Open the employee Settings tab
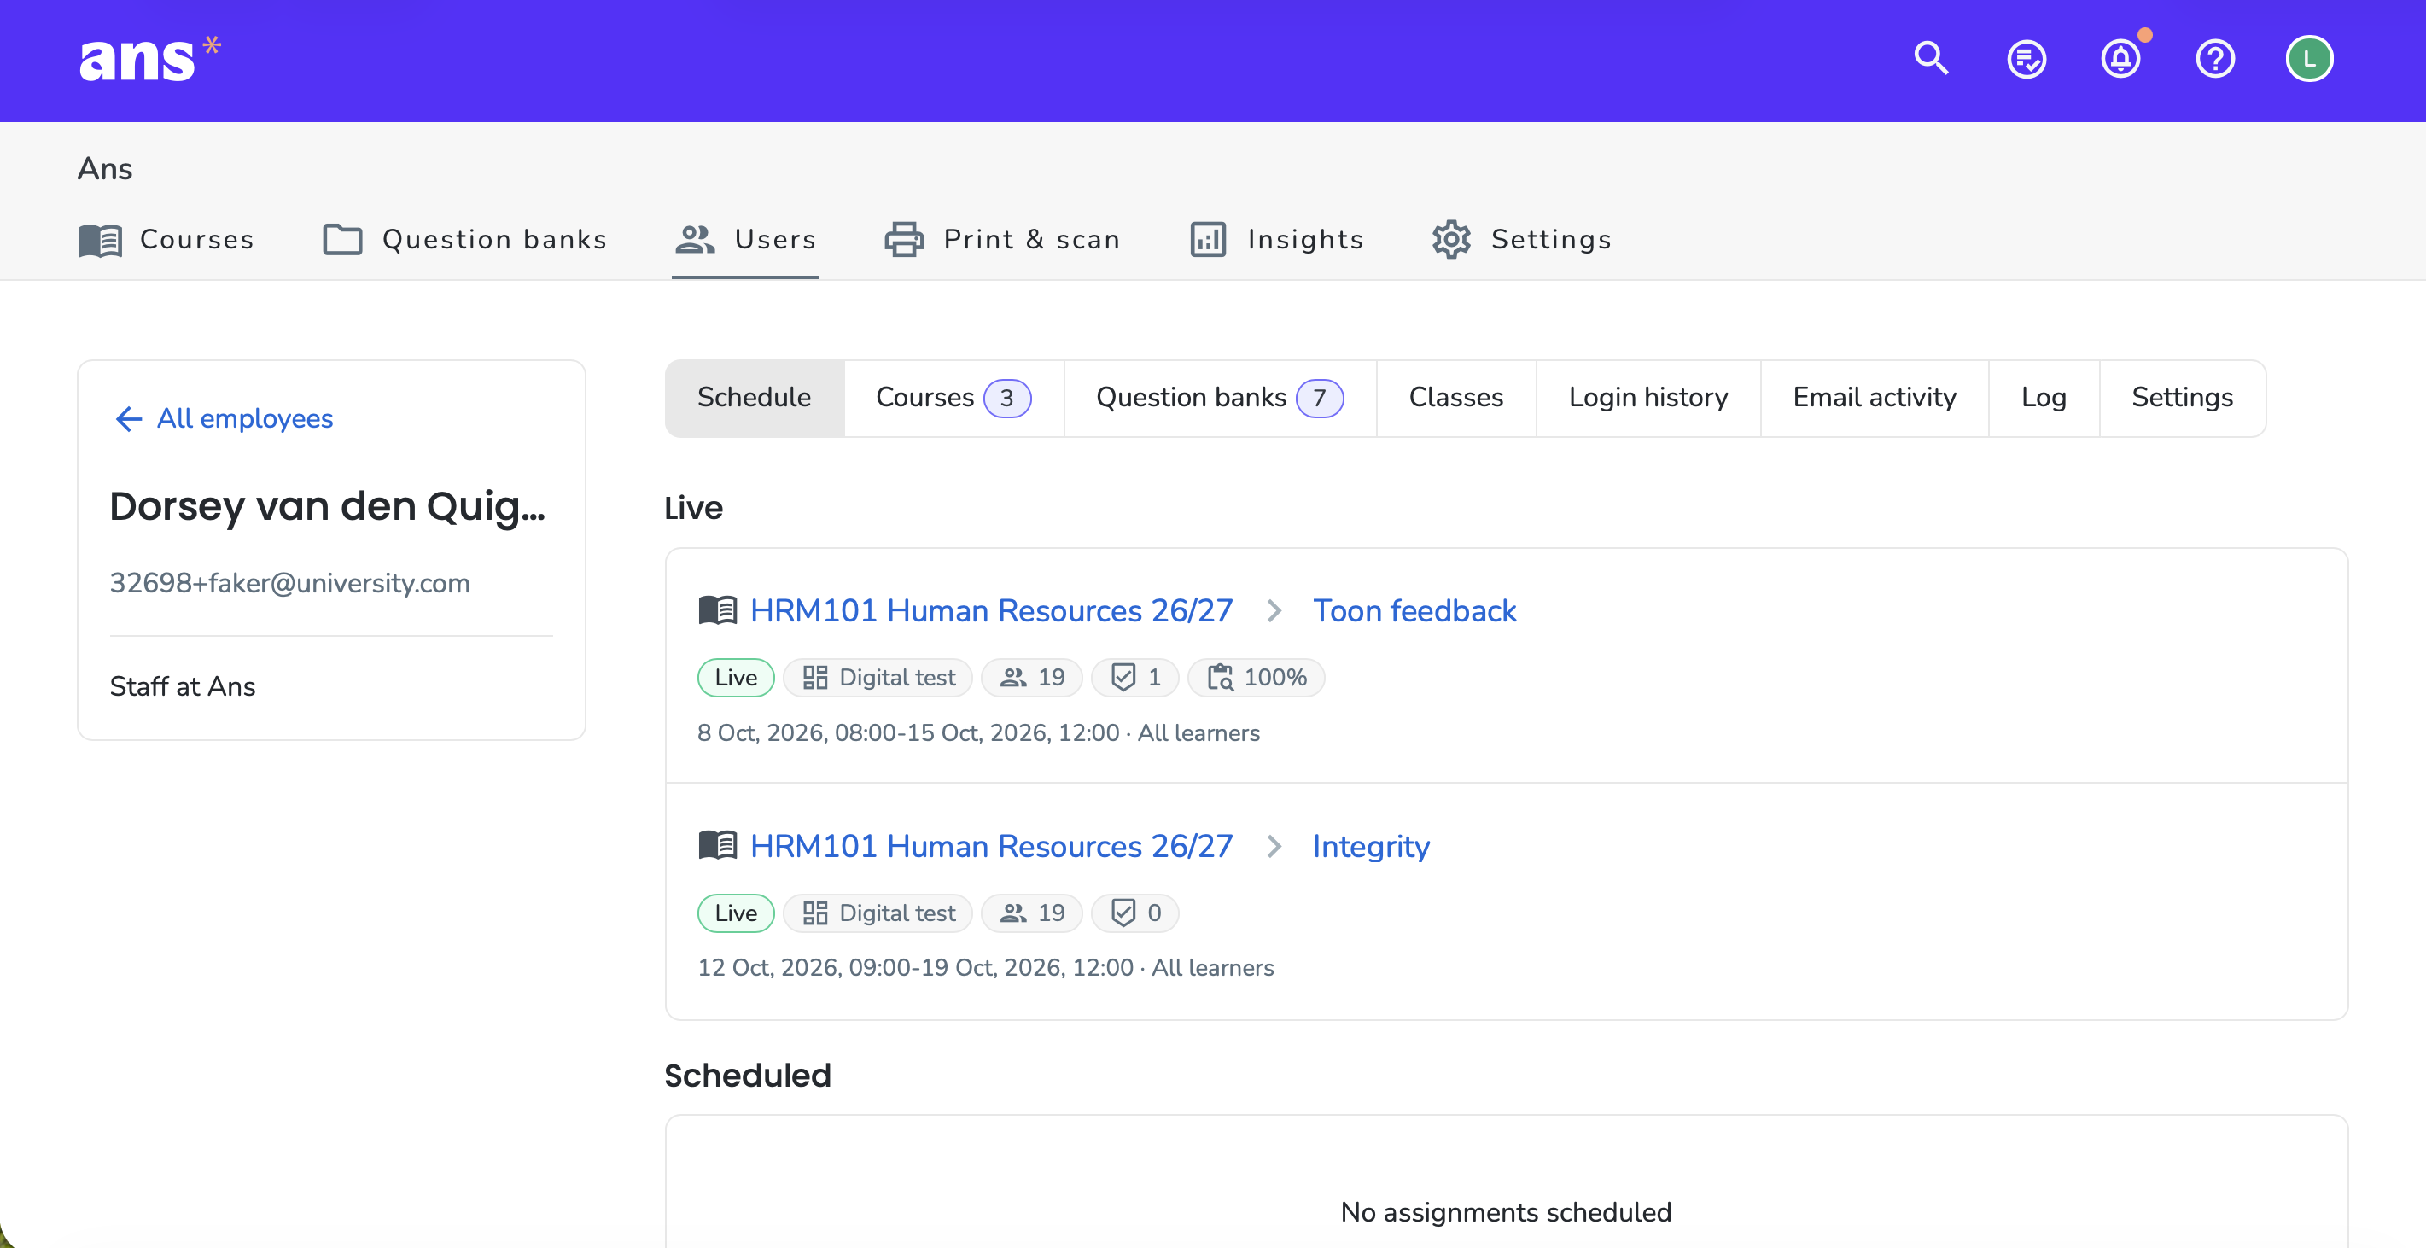The image size is (2426, 1248). (2182, 398)
